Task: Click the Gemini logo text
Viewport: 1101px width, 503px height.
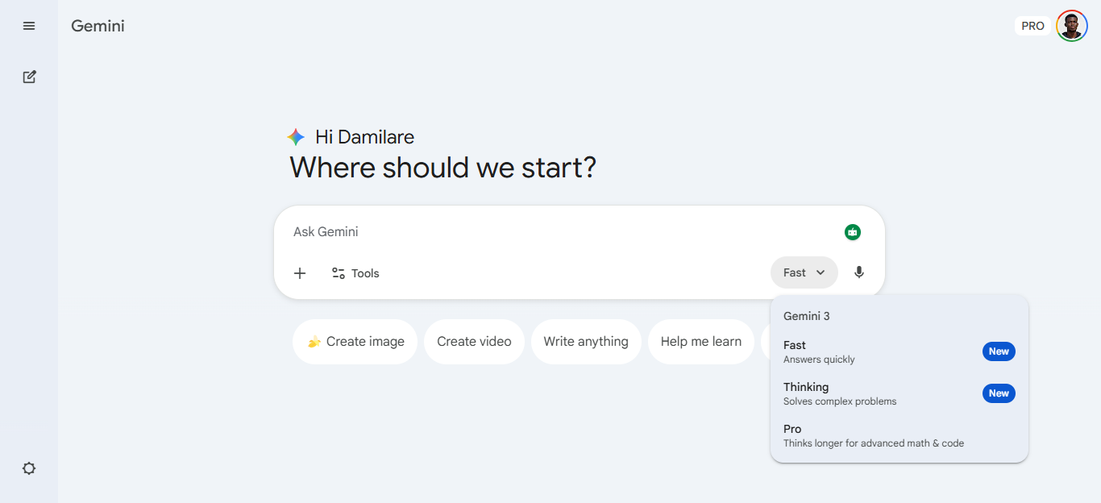Action: (98, 26)
